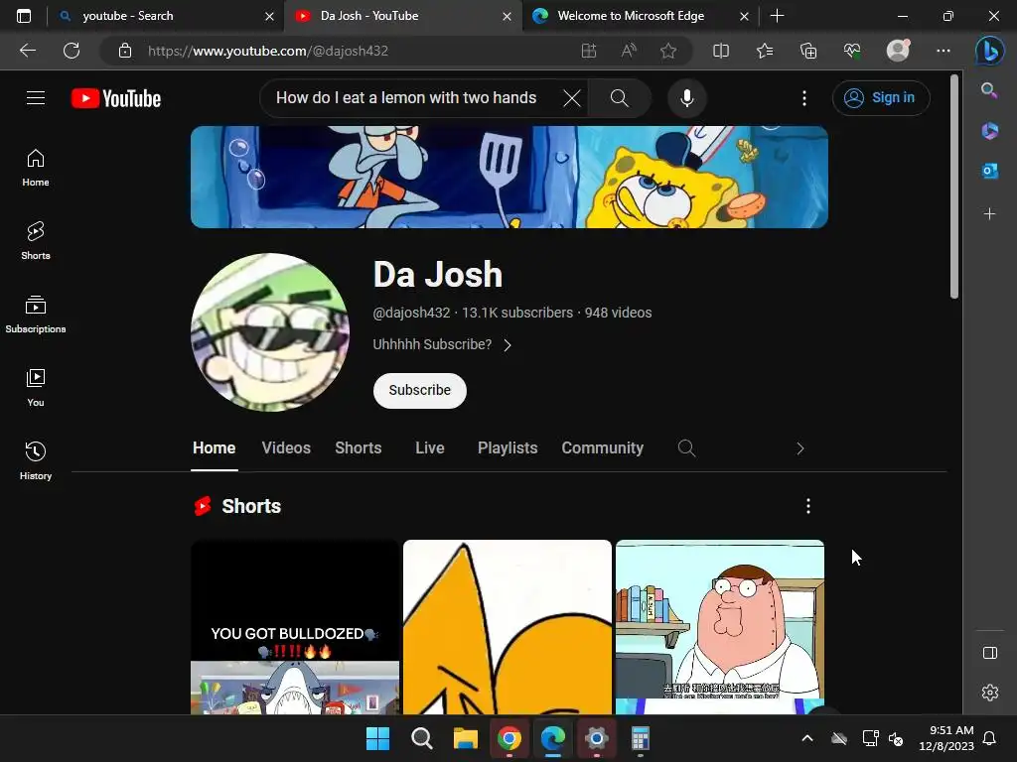Add this page to favorites star
The width and height of the screenshot is (1017, 762).
point(668,51)
